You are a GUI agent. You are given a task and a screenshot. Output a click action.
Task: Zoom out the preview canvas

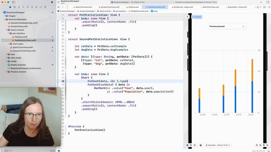pyautogui.click(x=257, y=145)
